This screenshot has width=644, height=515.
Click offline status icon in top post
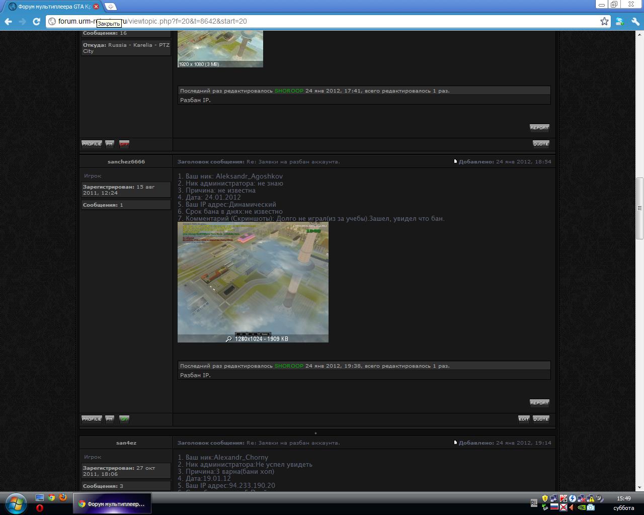click(x=124, y=144)
